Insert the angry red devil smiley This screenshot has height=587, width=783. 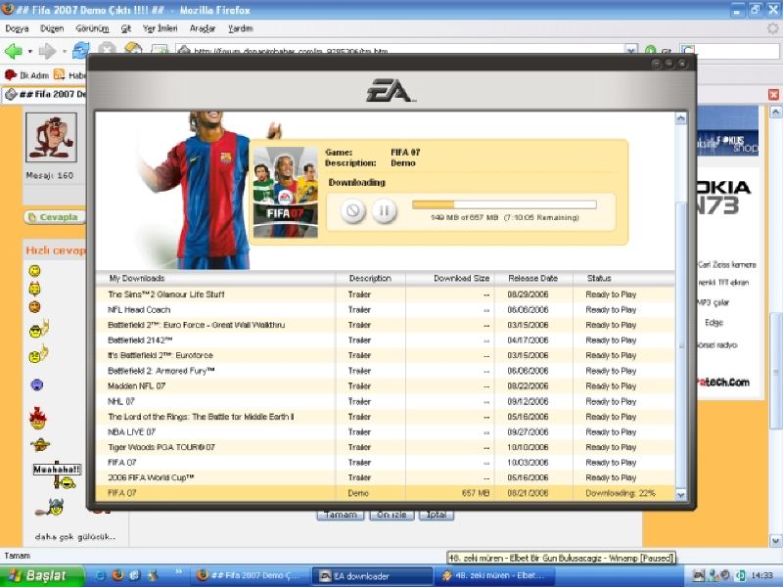pos(37,420)
